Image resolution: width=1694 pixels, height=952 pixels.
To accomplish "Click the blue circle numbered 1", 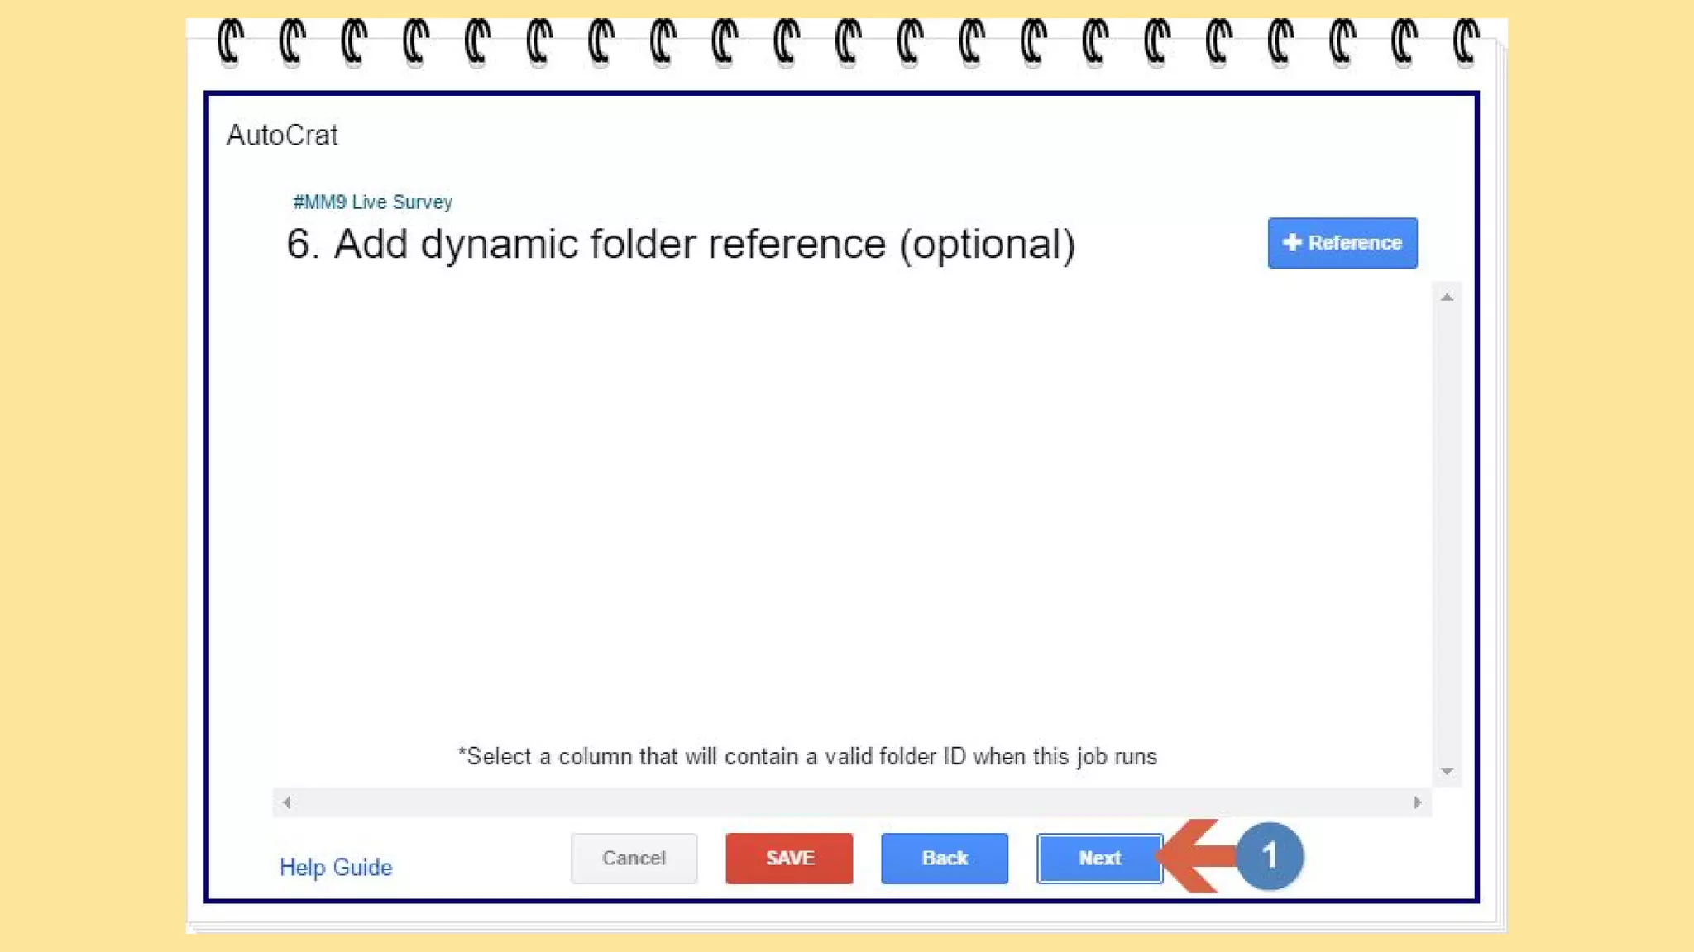I will pyautogui.click(x=1270, y=856).
